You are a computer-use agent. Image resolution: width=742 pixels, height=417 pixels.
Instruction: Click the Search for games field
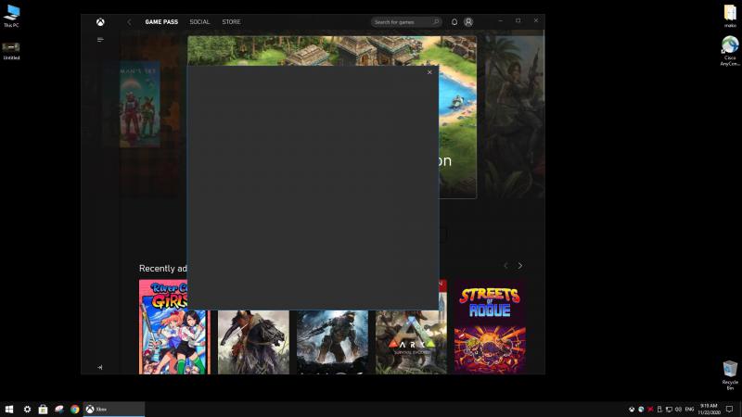point(403,21)
